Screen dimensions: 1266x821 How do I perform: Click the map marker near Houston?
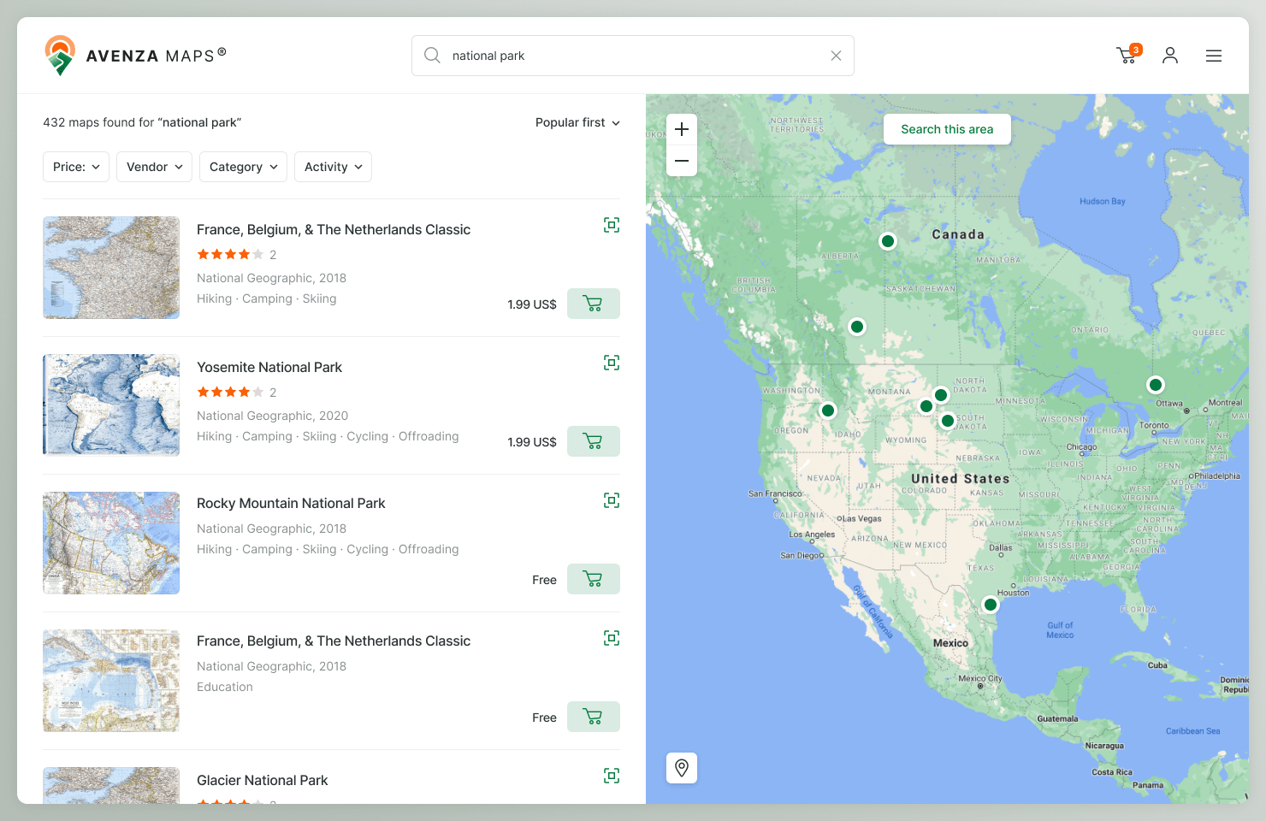[x=991, y=605]
